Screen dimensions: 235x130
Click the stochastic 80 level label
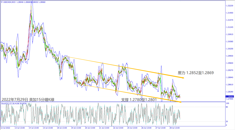tap(227, 107)
